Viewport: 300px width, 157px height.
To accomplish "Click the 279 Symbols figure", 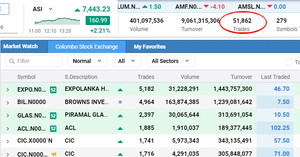I will coord(282,21).
